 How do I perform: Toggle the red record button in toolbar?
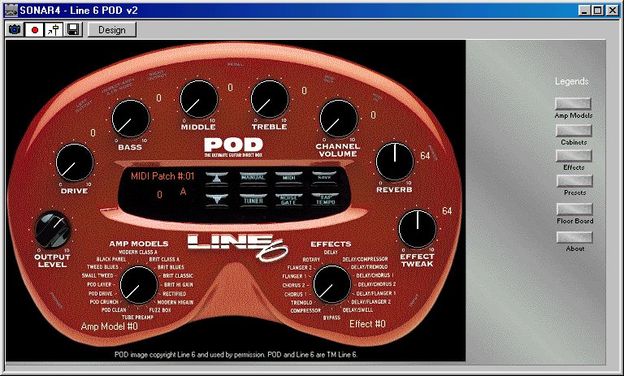pos(35,30)
